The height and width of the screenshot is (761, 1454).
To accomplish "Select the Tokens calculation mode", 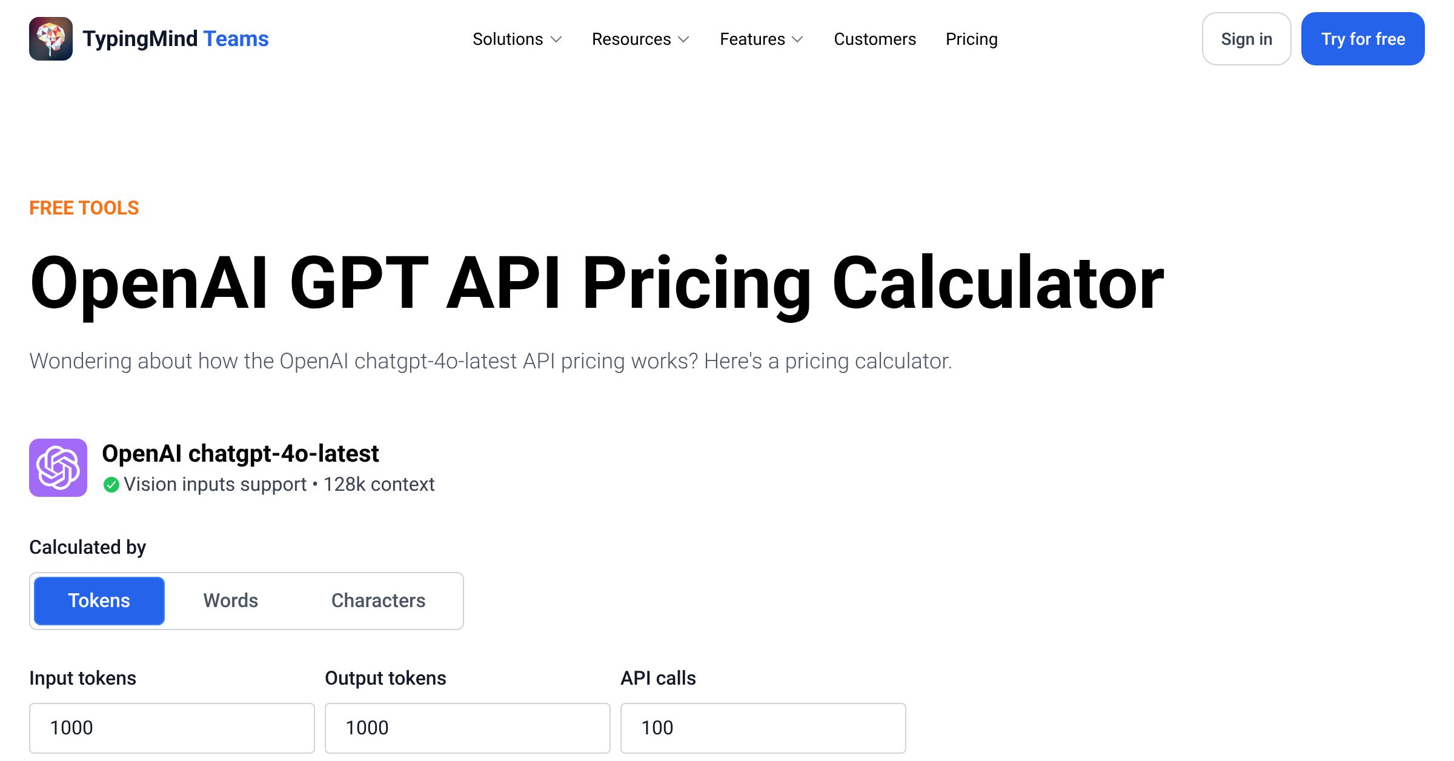I will [99, 600].
